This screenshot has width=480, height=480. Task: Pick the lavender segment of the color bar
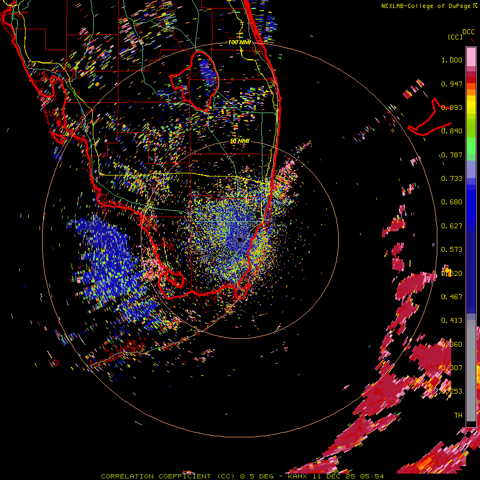(x=471, y=169)
